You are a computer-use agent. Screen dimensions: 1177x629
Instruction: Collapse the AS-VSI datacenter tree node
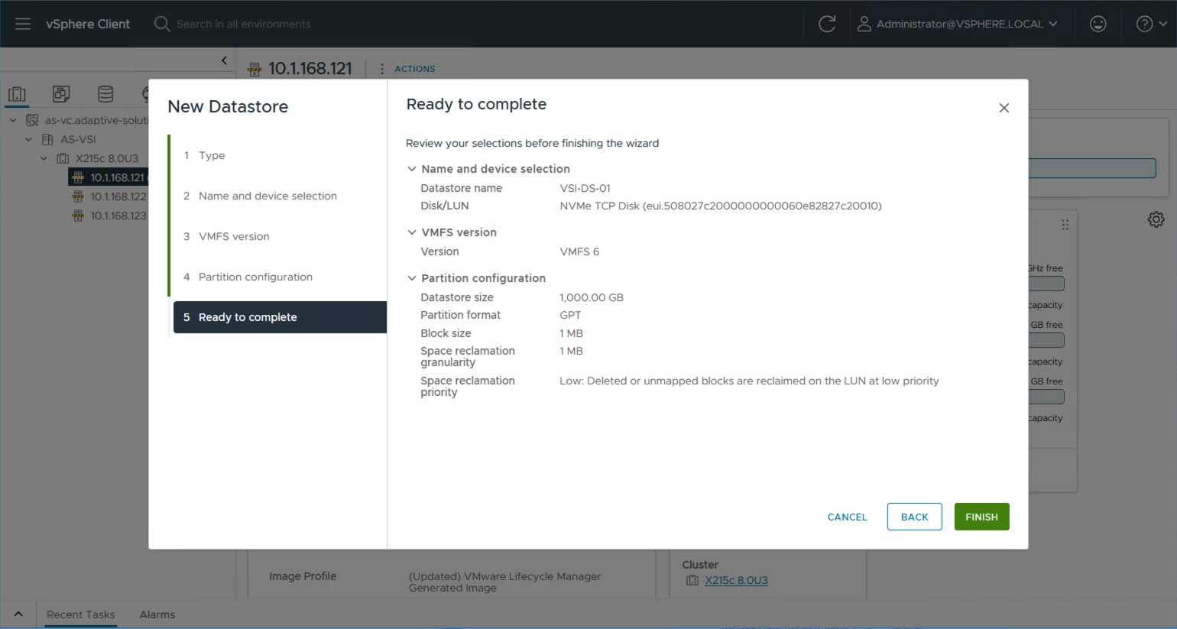[28, 139]
